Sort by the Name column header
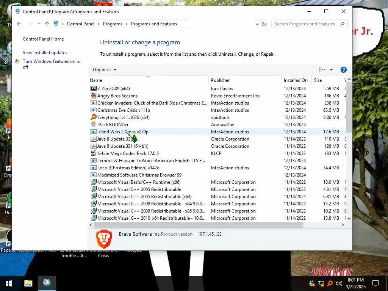 pos(149,80)
